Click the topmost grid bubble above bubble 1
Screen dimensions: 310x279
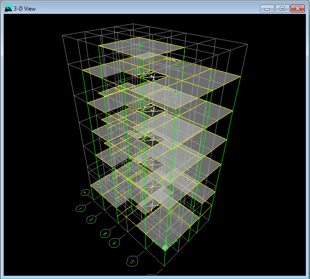pyautogui.click(x=85, y=192)
